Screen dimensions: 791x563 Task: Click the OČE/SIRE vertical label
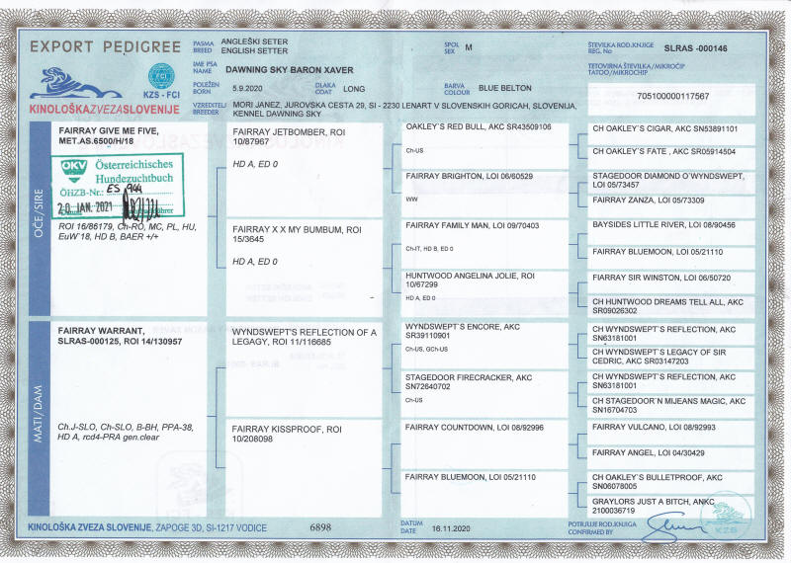pyautogui.click(x=39, y=213)
